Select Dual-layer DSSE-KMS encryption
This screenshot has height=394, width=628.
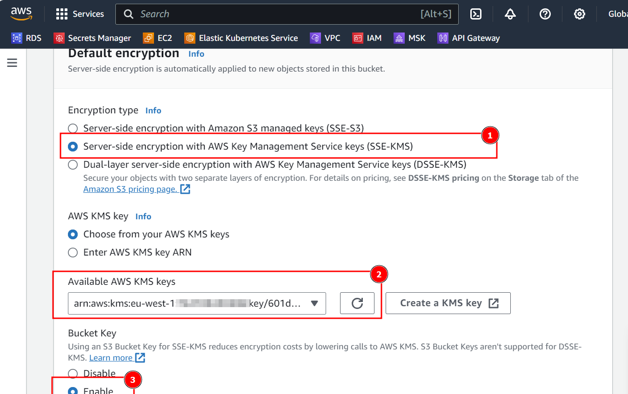coord(73,164)
